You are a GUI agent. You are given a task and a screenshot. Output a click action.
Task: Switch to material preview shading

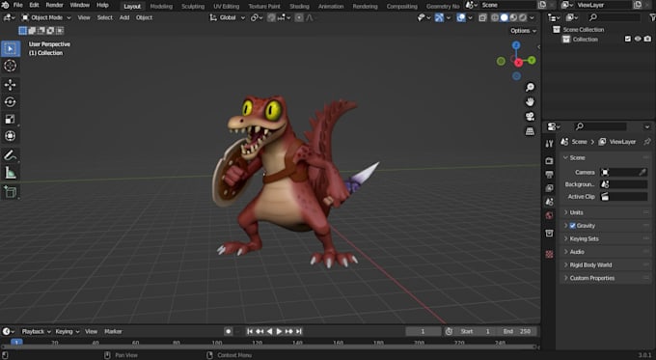pyautogui.click(x=513, y=17)
